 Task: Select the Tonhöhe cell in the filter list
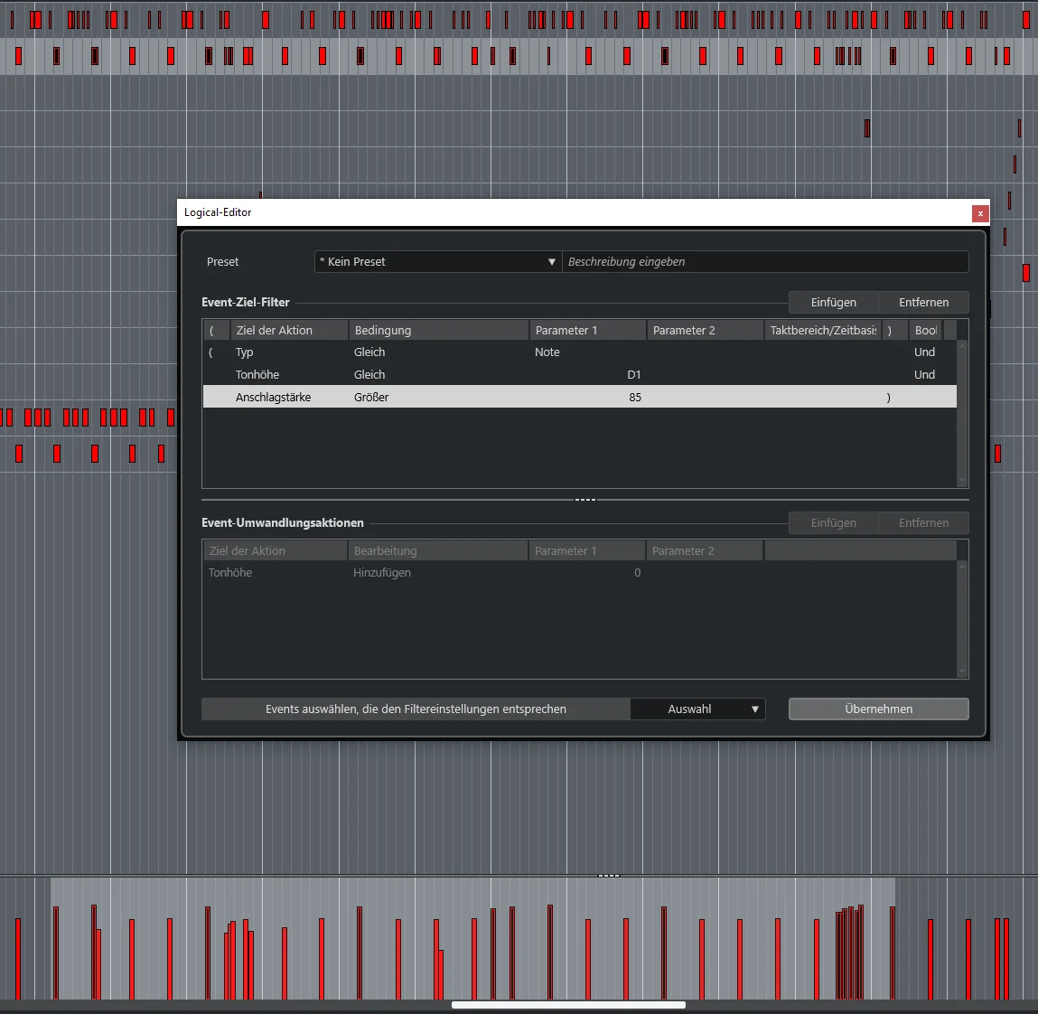coord(257,374)
